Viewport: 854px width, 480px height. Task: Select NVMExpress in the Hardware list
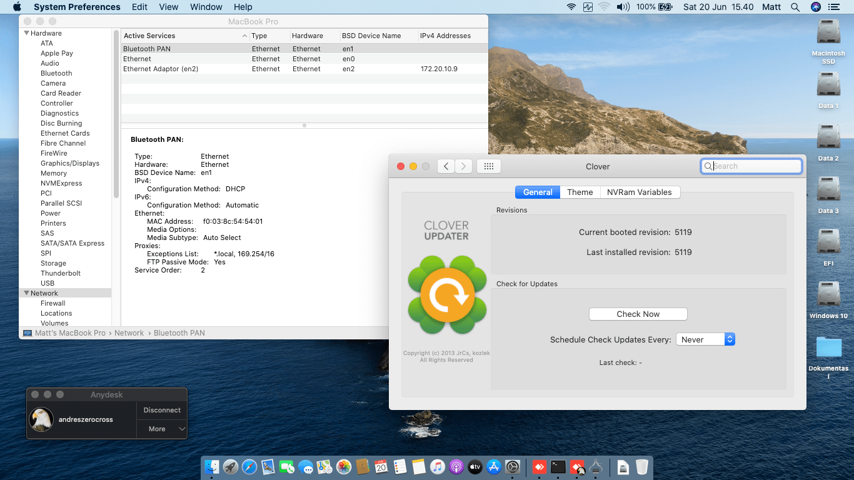[61, 183]
